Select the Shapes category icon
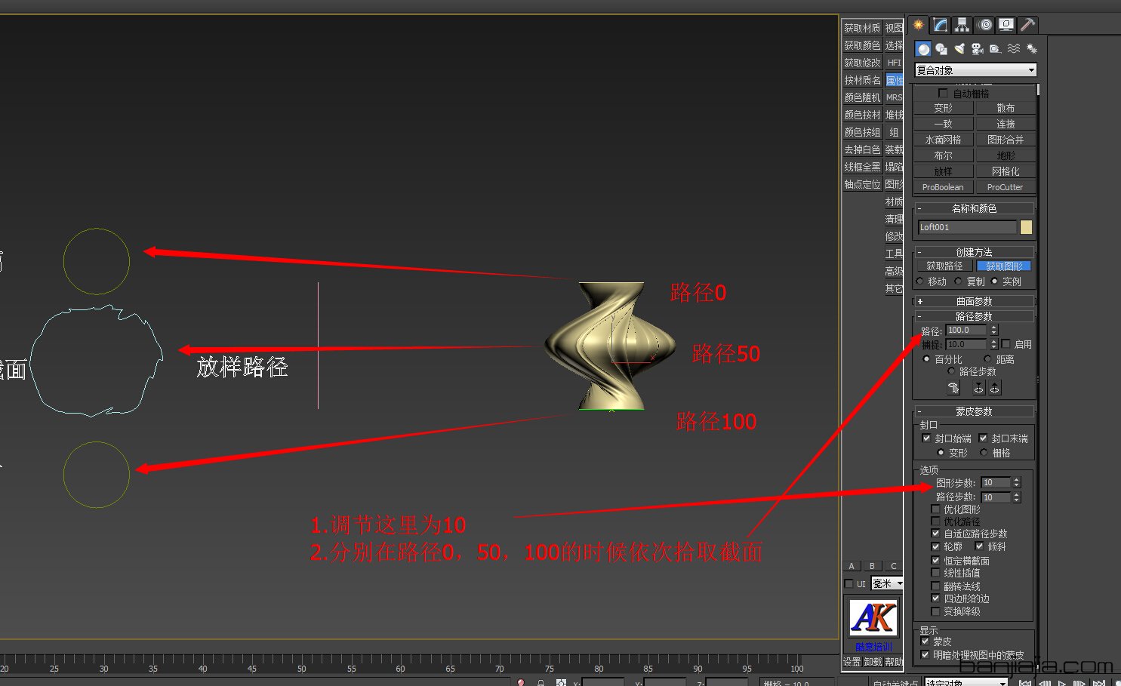This screenshot has height=686, width=1121. pos(942,48)
